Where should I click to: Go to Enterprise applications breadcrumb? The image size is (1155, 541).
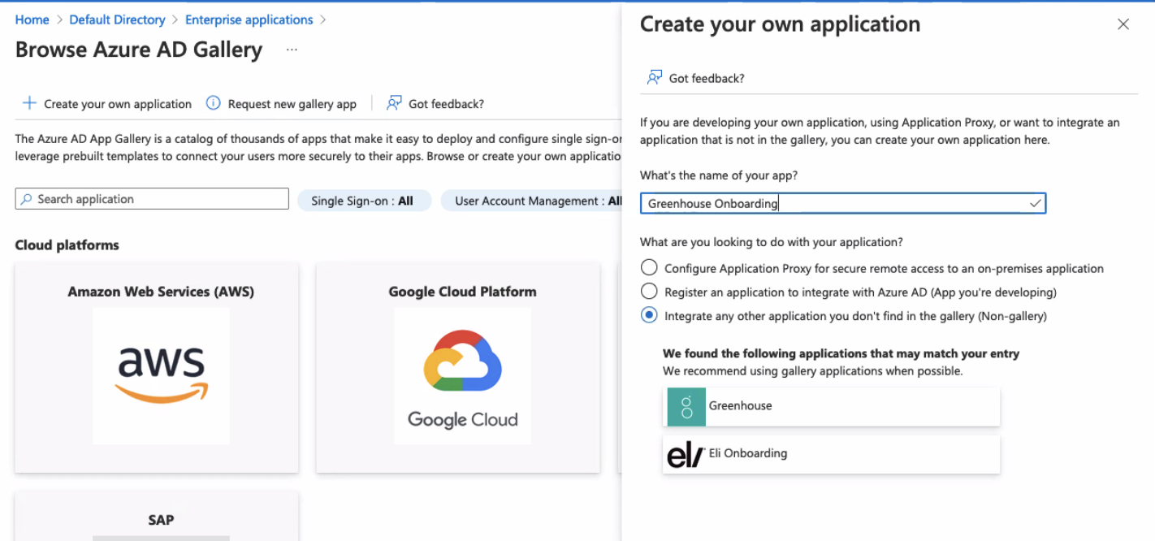click(x=249, y=19)
